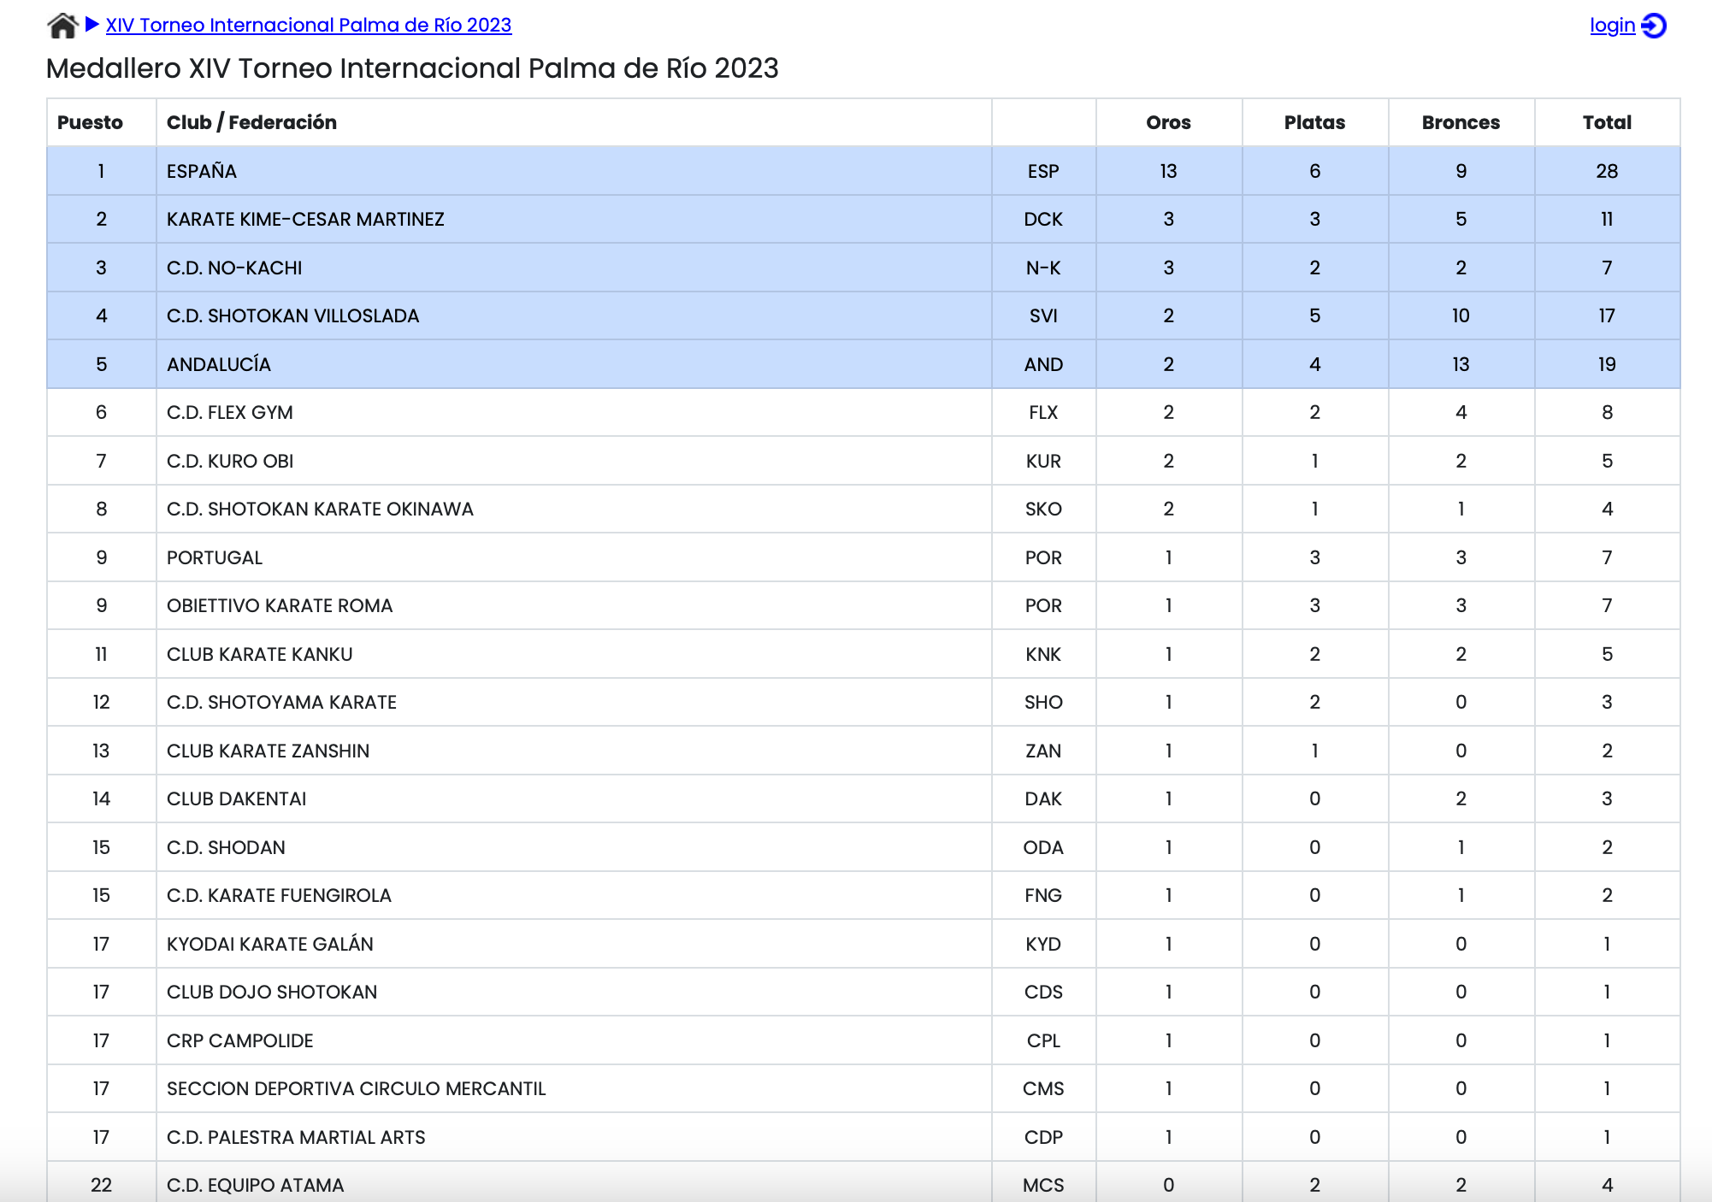Click the Total column header
Screen dimensions: 1712x1202
pos(1607,122)
